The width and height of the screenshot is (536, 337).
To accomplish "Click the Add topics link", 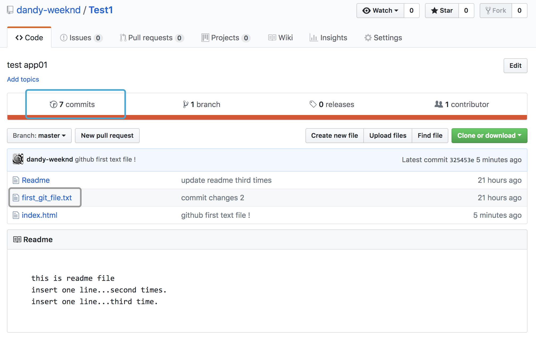I will tap(23, 79).
